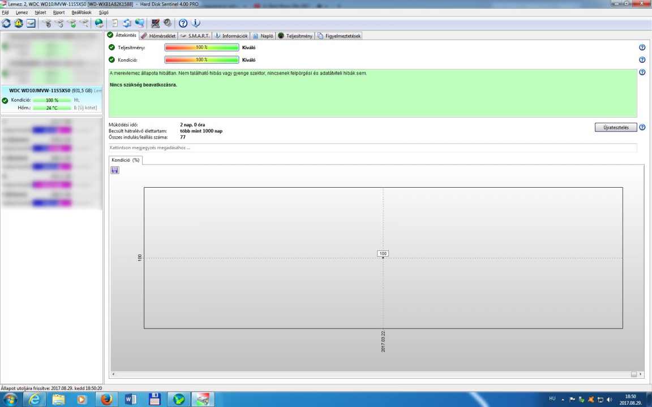Open the Windows Start button

pos(10,400)
